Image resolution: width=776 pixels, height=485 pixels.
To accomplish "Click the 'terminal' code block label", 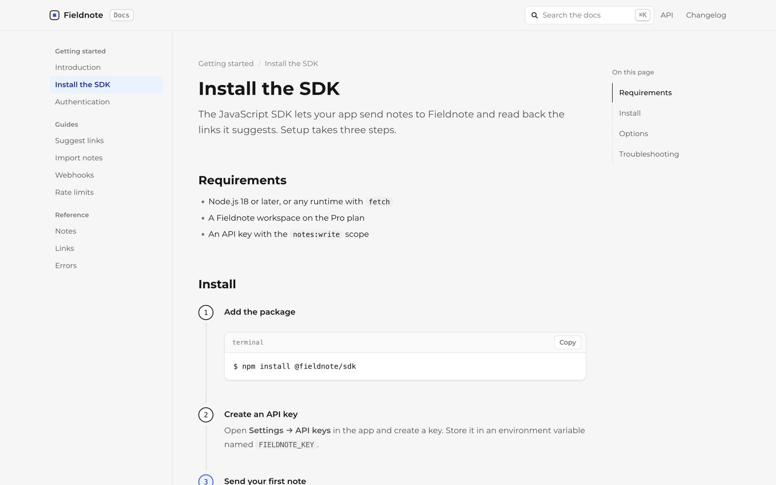I will [248, 342].
